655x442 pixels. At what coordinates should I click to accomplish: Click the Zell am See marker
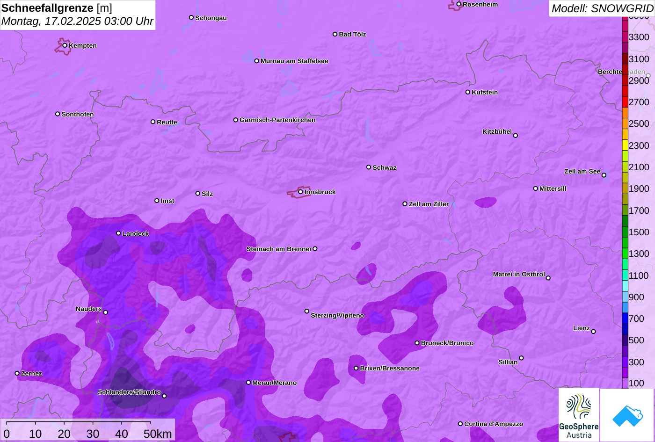pyautogui.click(x=604, y=175)
